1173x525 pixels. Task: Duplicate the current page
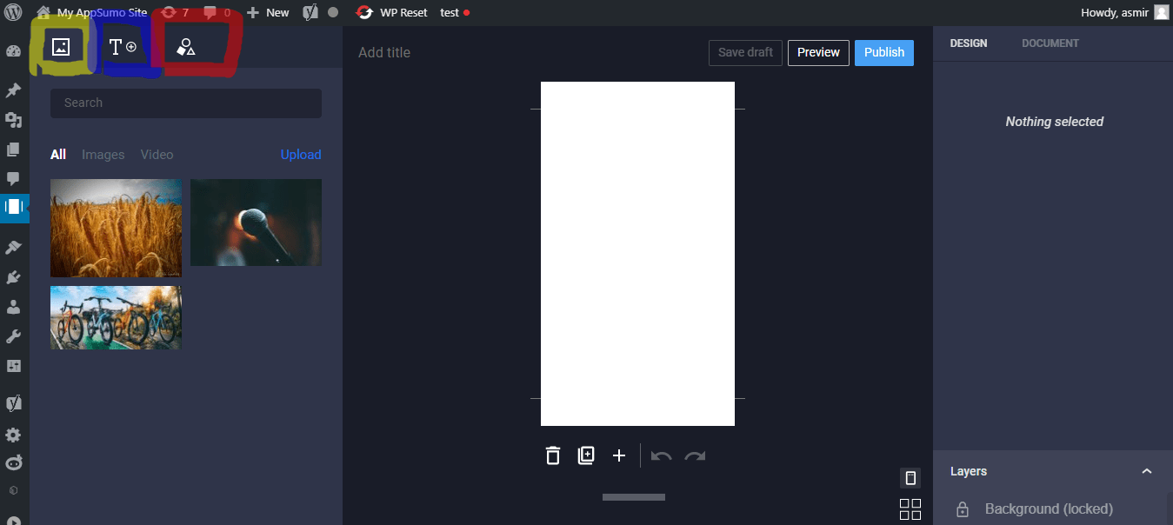point(586,455)
